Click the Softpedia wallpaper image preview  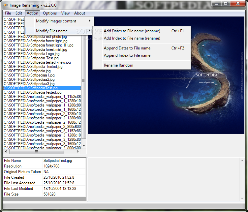(x=166, y=75)
